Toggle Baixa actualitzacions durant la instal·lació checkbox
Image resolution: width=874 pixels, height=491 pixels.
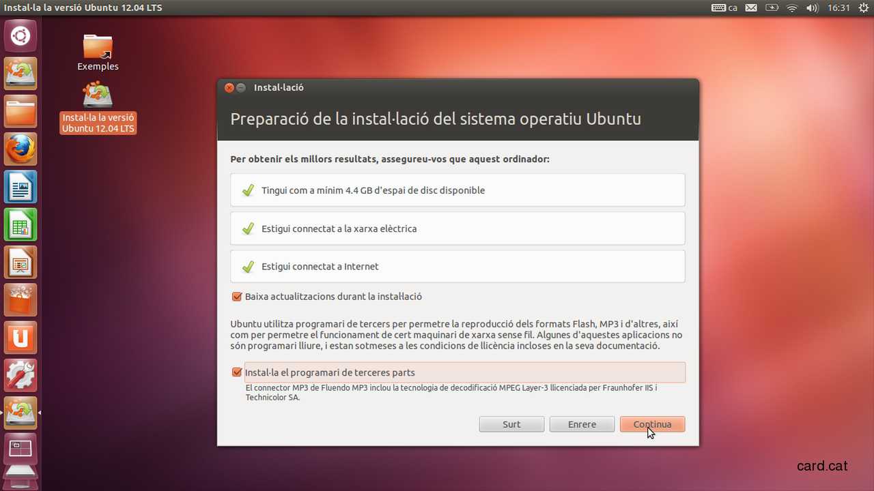pyautogui.click(x=237, y=297)
